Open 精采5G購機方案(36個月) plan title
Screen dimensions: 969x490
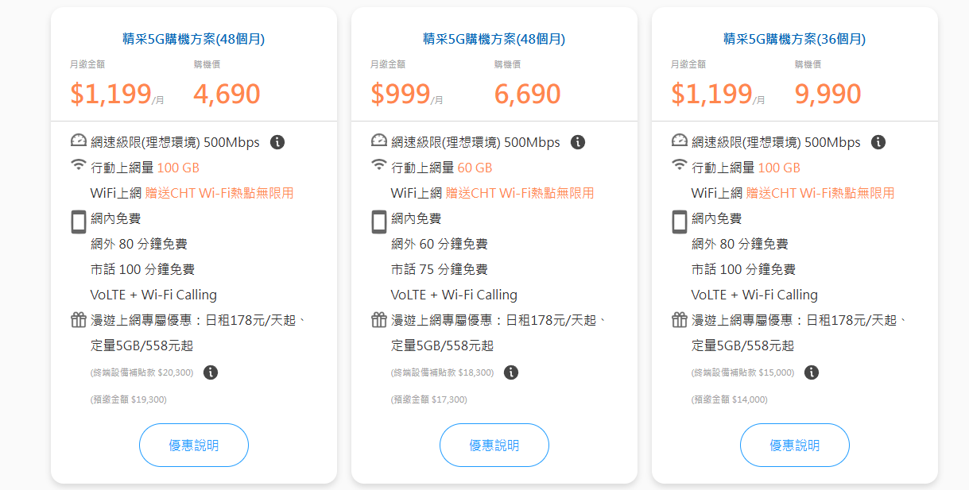[x=795, y=39]
